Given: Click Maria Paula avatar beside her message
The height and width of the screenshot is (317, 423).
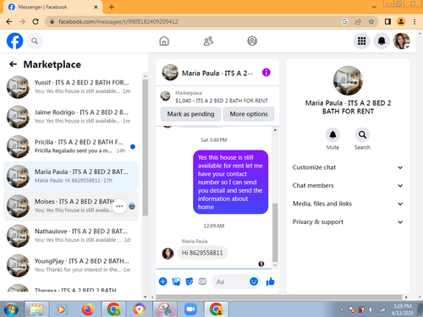Looking at the screenshot, I should pyautogui.click(x=168, y=254).
